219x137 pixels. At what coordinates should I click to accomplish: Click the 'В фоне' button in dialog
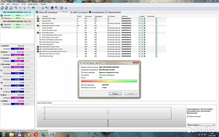click(x=131, y=94)
